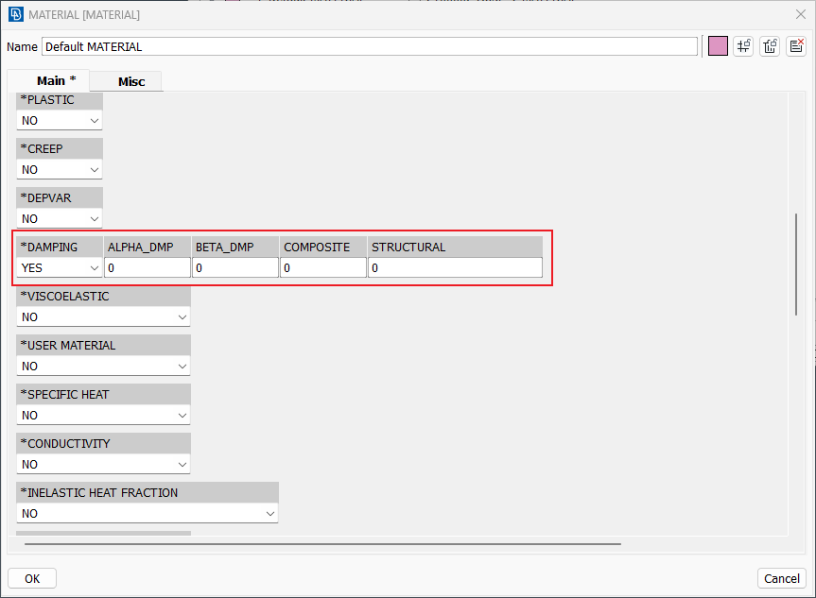Open the pink material color swatch
Image resolution: width=816 pixels, height=598 pixels.
(718, 46)
